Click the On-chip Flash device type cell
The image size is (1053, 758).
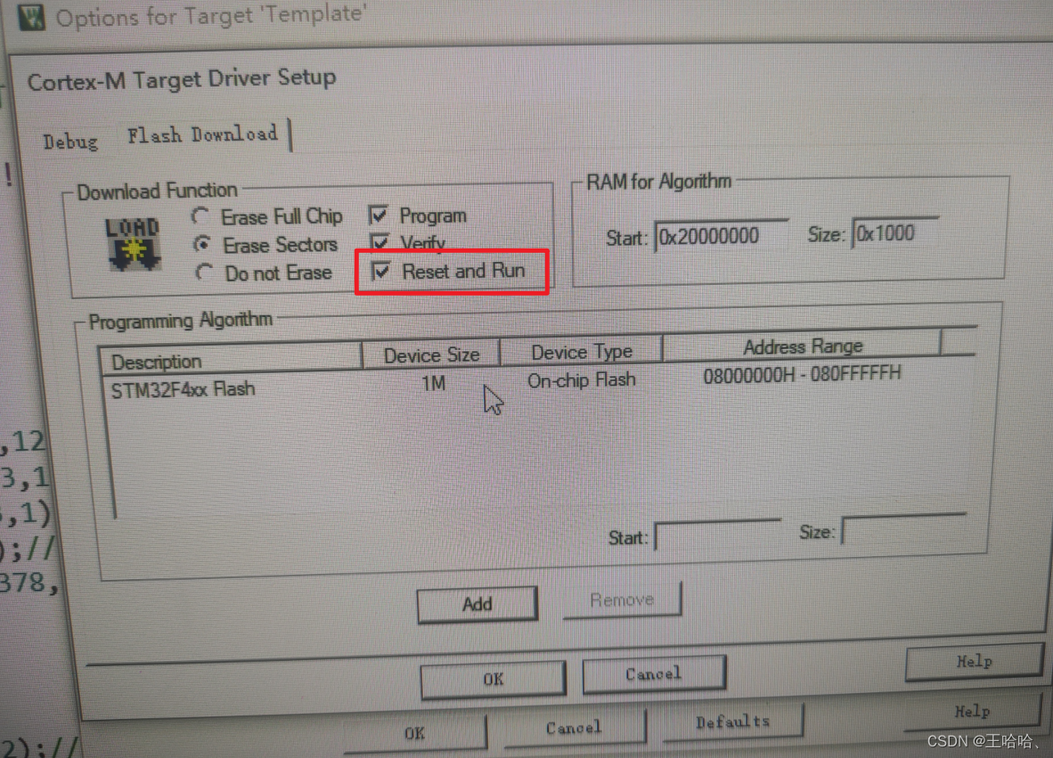click(x=582, y=380)
